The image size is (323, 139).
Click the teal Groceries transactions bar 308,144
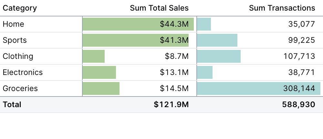pos(258,88)
